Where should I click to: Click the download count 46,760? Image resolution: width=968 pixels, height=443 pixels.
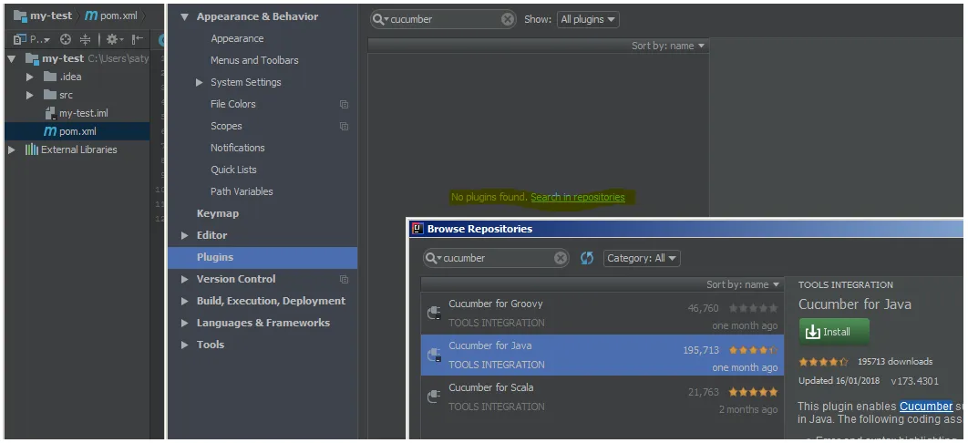click(x=703, y=308)
